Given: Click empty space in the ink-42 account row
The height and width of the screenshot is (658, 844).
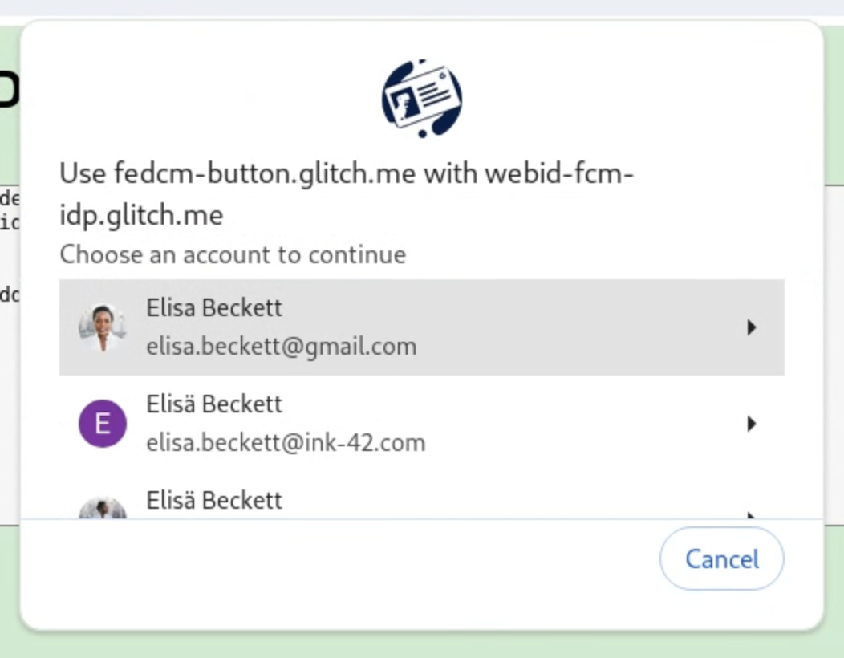Looking at the screenshot, I should coord(578,424).
